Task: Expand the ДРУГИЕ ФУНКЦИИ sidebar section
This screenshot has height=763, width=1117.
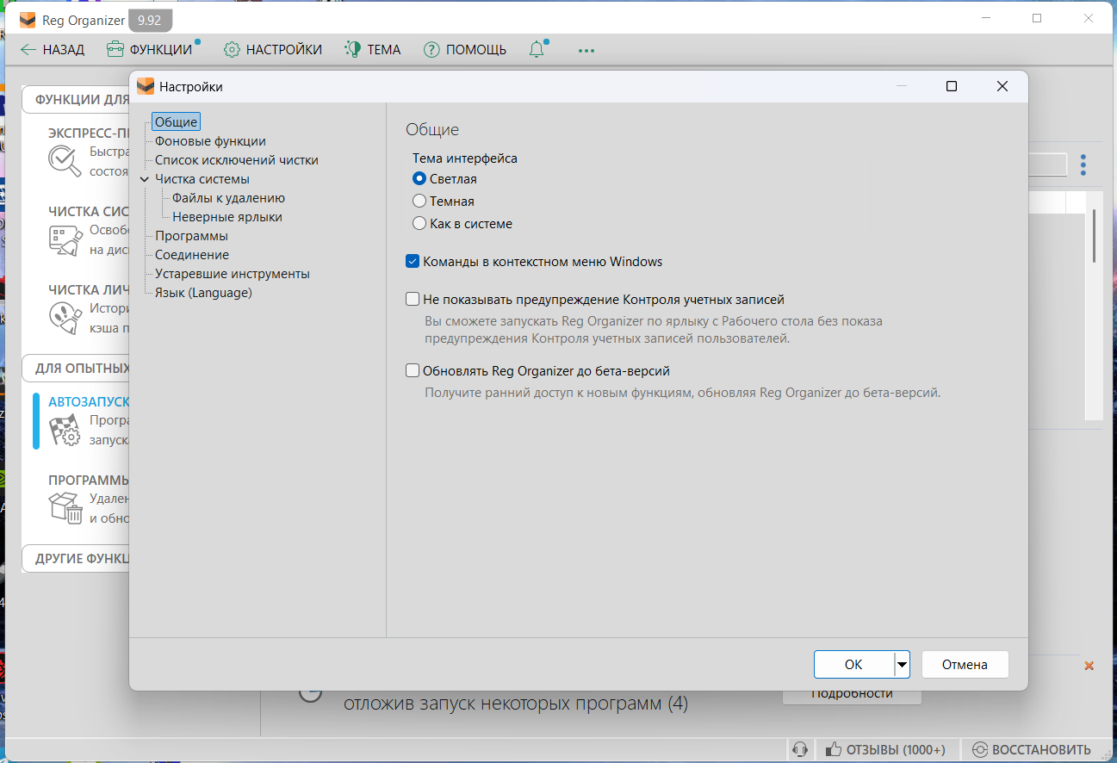Action: coord(78,558)
